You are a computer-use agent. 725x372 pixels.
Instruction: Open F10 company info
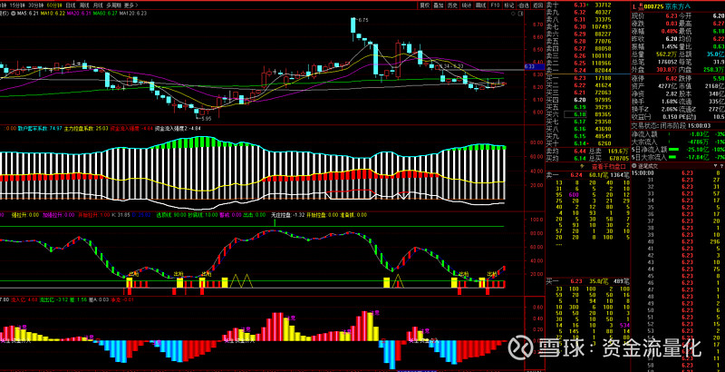tap(495, 5)
